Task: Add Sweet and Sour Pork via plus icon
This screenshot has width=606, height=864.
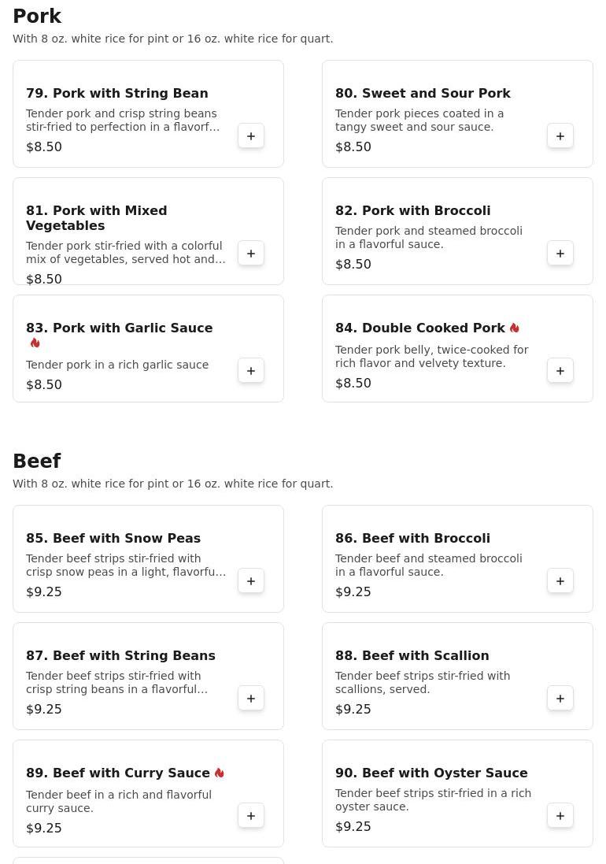Action: click(560, 136)
